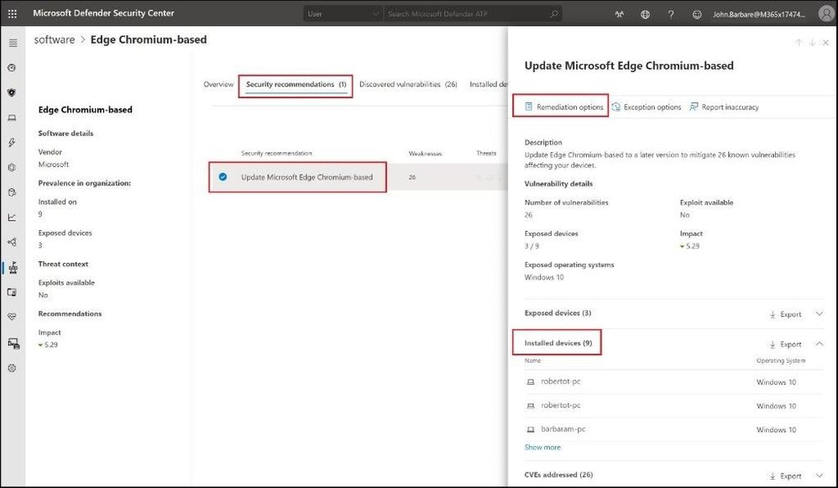Open the shield Incidents icon in sidebar
Viewport: 838px width, 488px height.
13,92
